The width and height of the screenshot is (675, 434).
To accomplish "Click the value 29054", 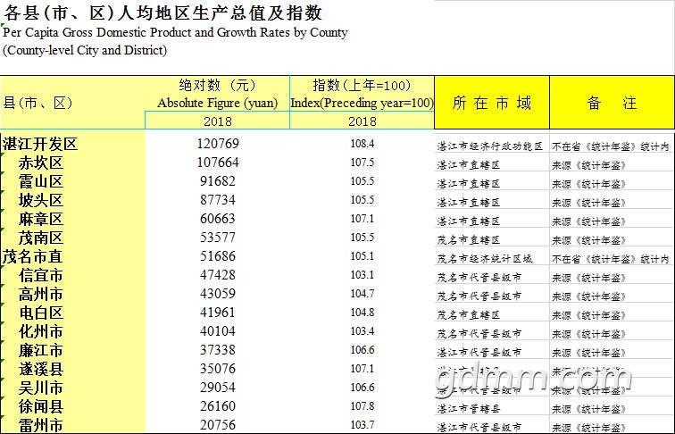I will (218, 388).
